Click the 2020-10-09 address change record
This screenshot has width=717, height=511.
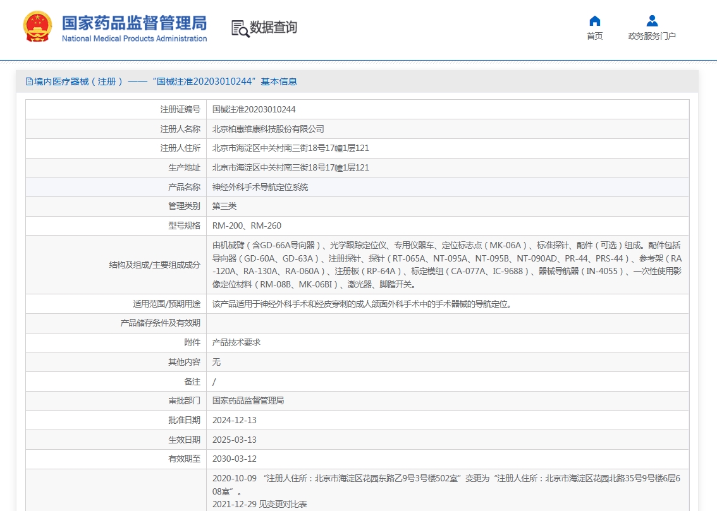click(446, 485)
